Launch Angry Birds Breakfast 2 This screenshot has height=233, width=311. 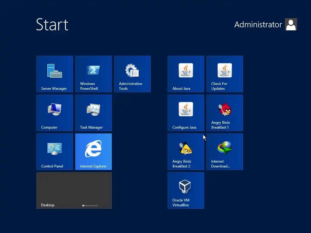(186, 152)
